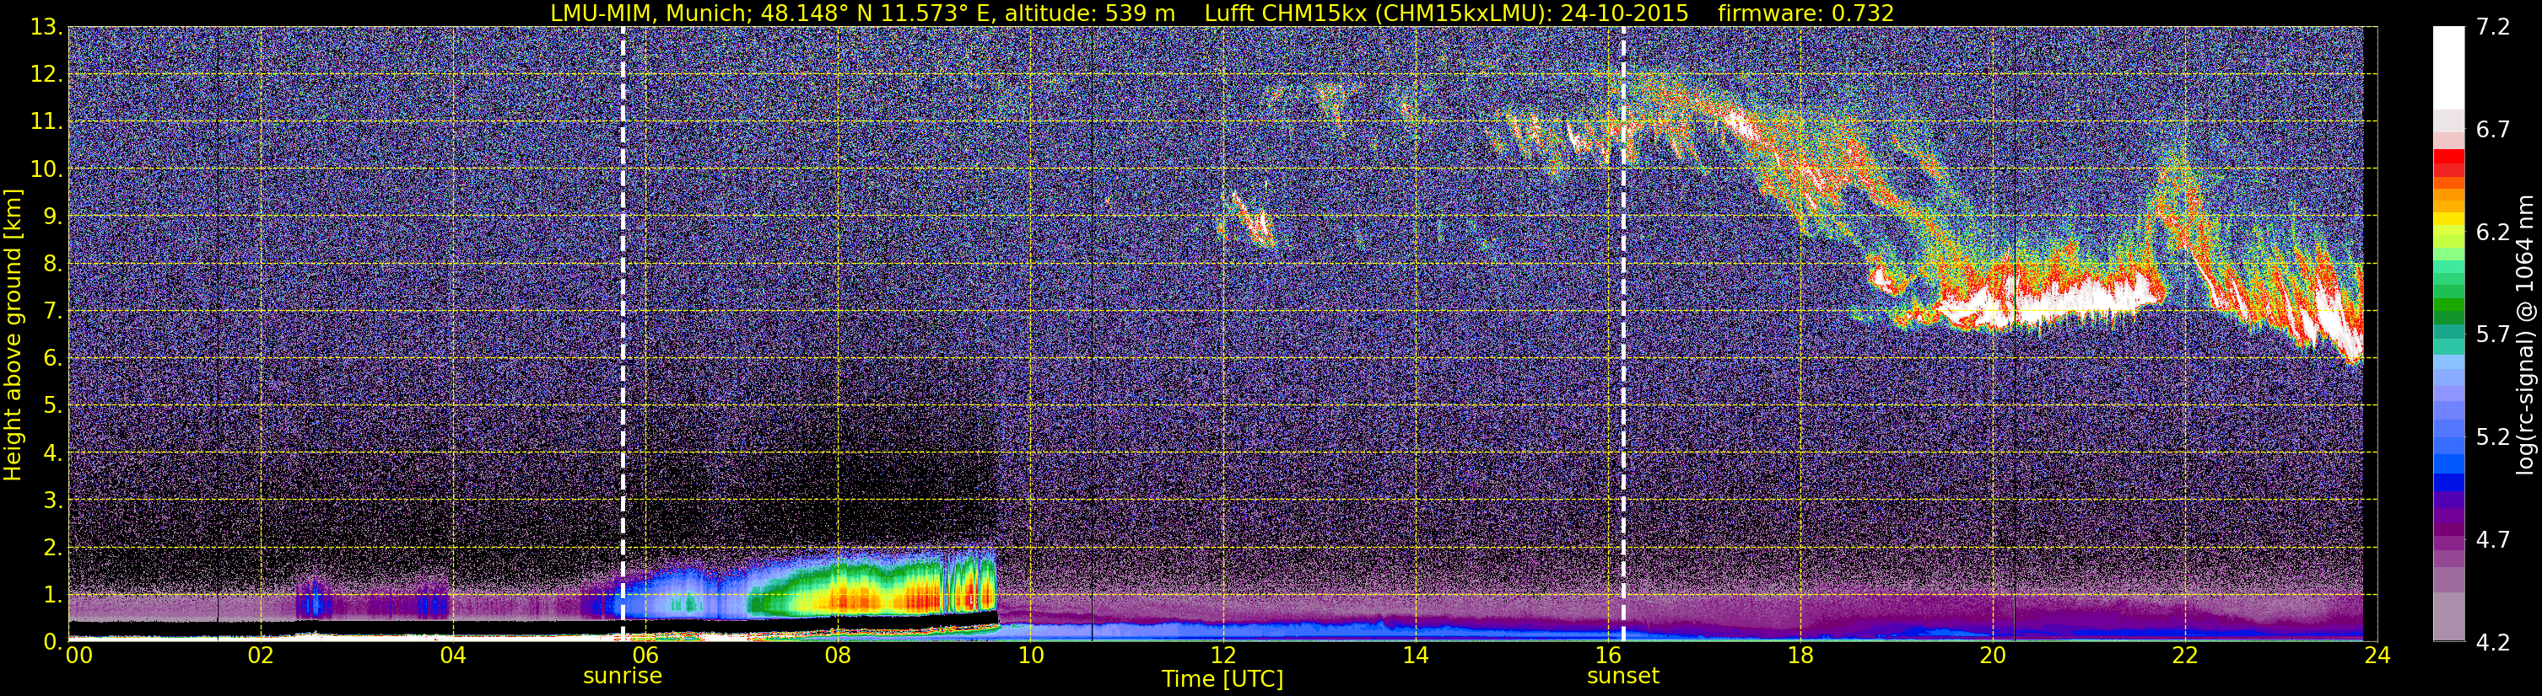Click the x-axis tick label '20'

pyautogui.click(x=1993, y=655)
